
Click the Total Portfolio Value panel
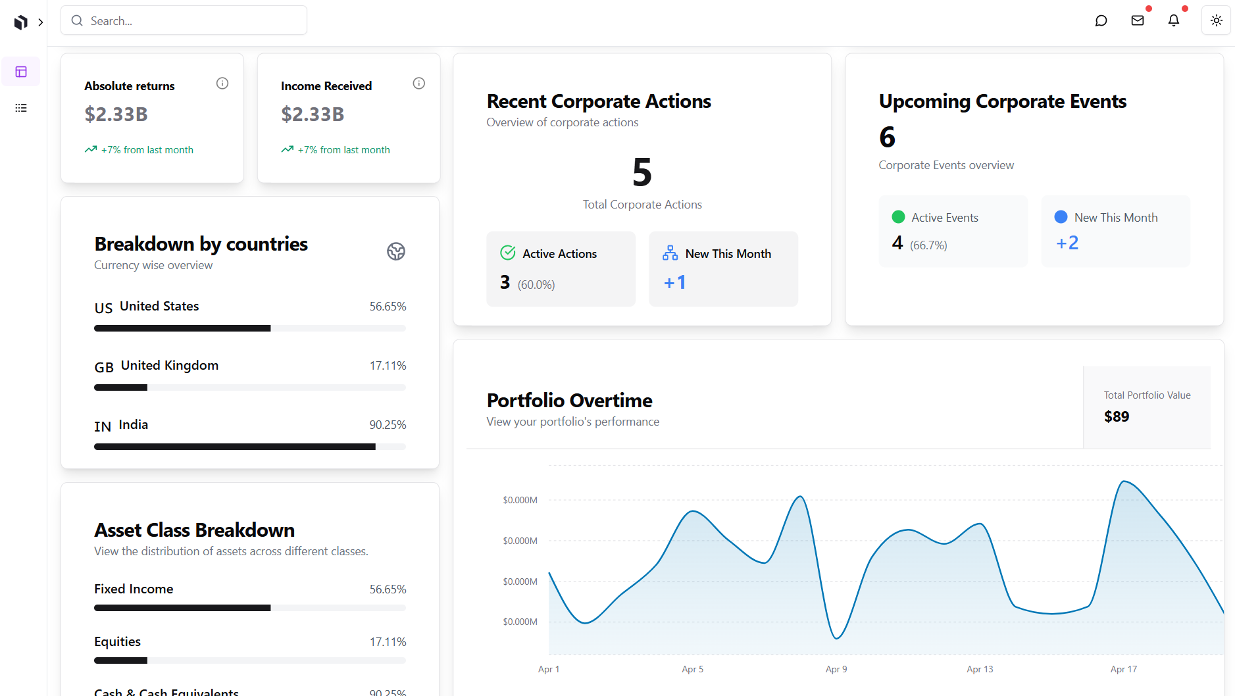(1146, 407)
